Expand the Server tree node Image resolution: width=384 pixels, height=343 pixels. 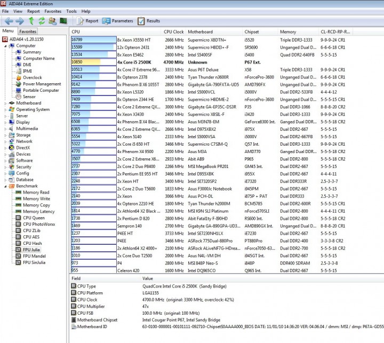5,116
